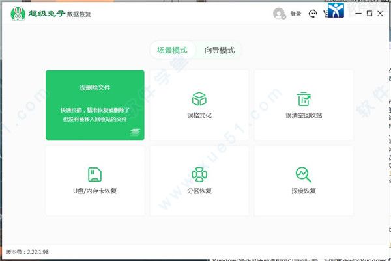Open the customer service chat icon
This screenshot has width=391, height=261.
pos(313,14)
